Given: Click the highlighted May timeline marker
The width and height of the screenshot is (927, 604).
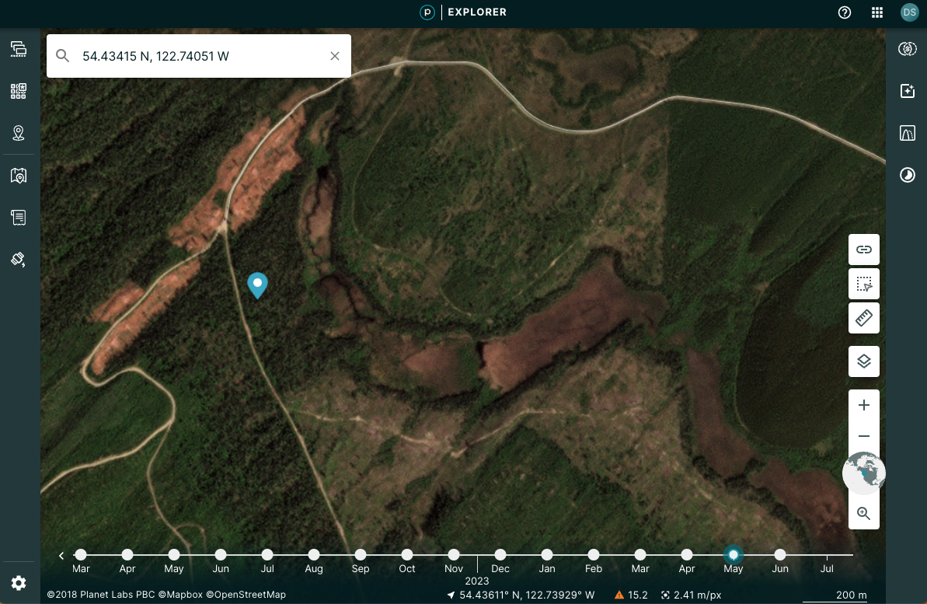Looking at the screenshot, I should [x=733, y=554].
